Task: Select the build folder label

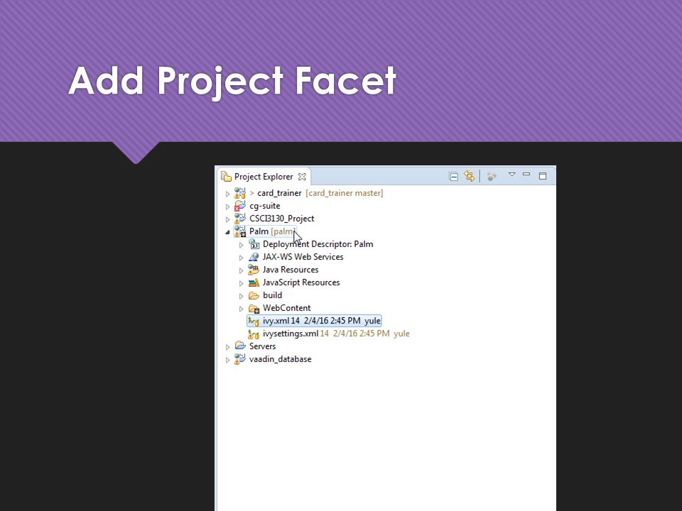Action: (272, 295)
